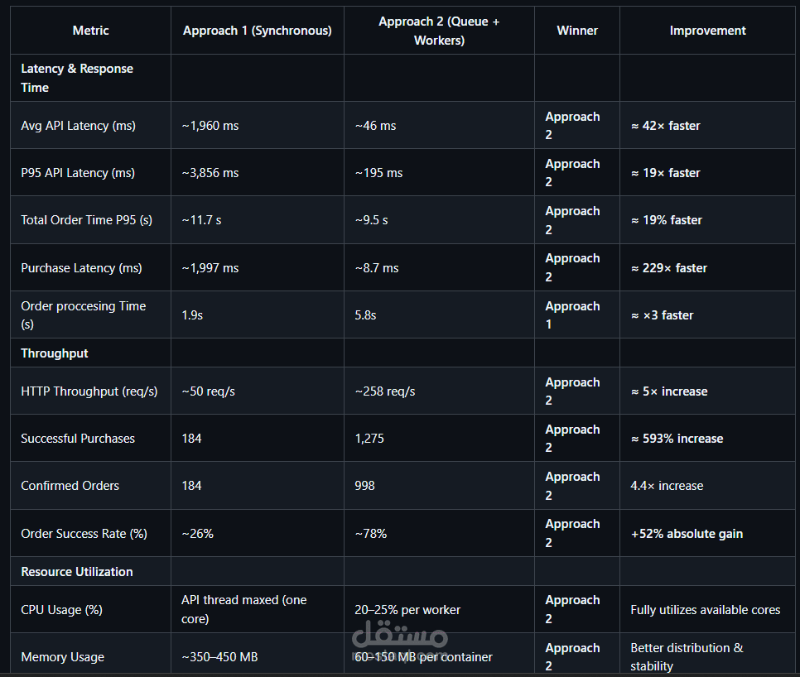Select the Fully utilizes available cores cell
The height and width of the screenshot is (677, 800).
[x=706, y=610]
